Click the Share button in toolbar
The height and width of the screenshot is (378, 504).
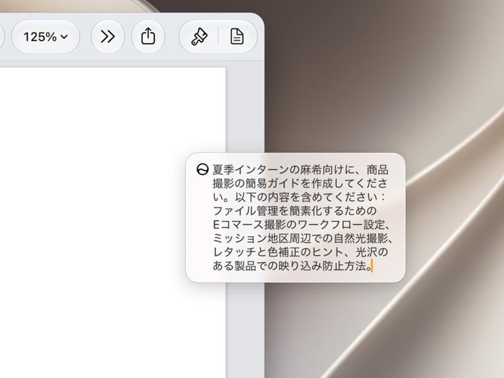[x=148, y=37]
